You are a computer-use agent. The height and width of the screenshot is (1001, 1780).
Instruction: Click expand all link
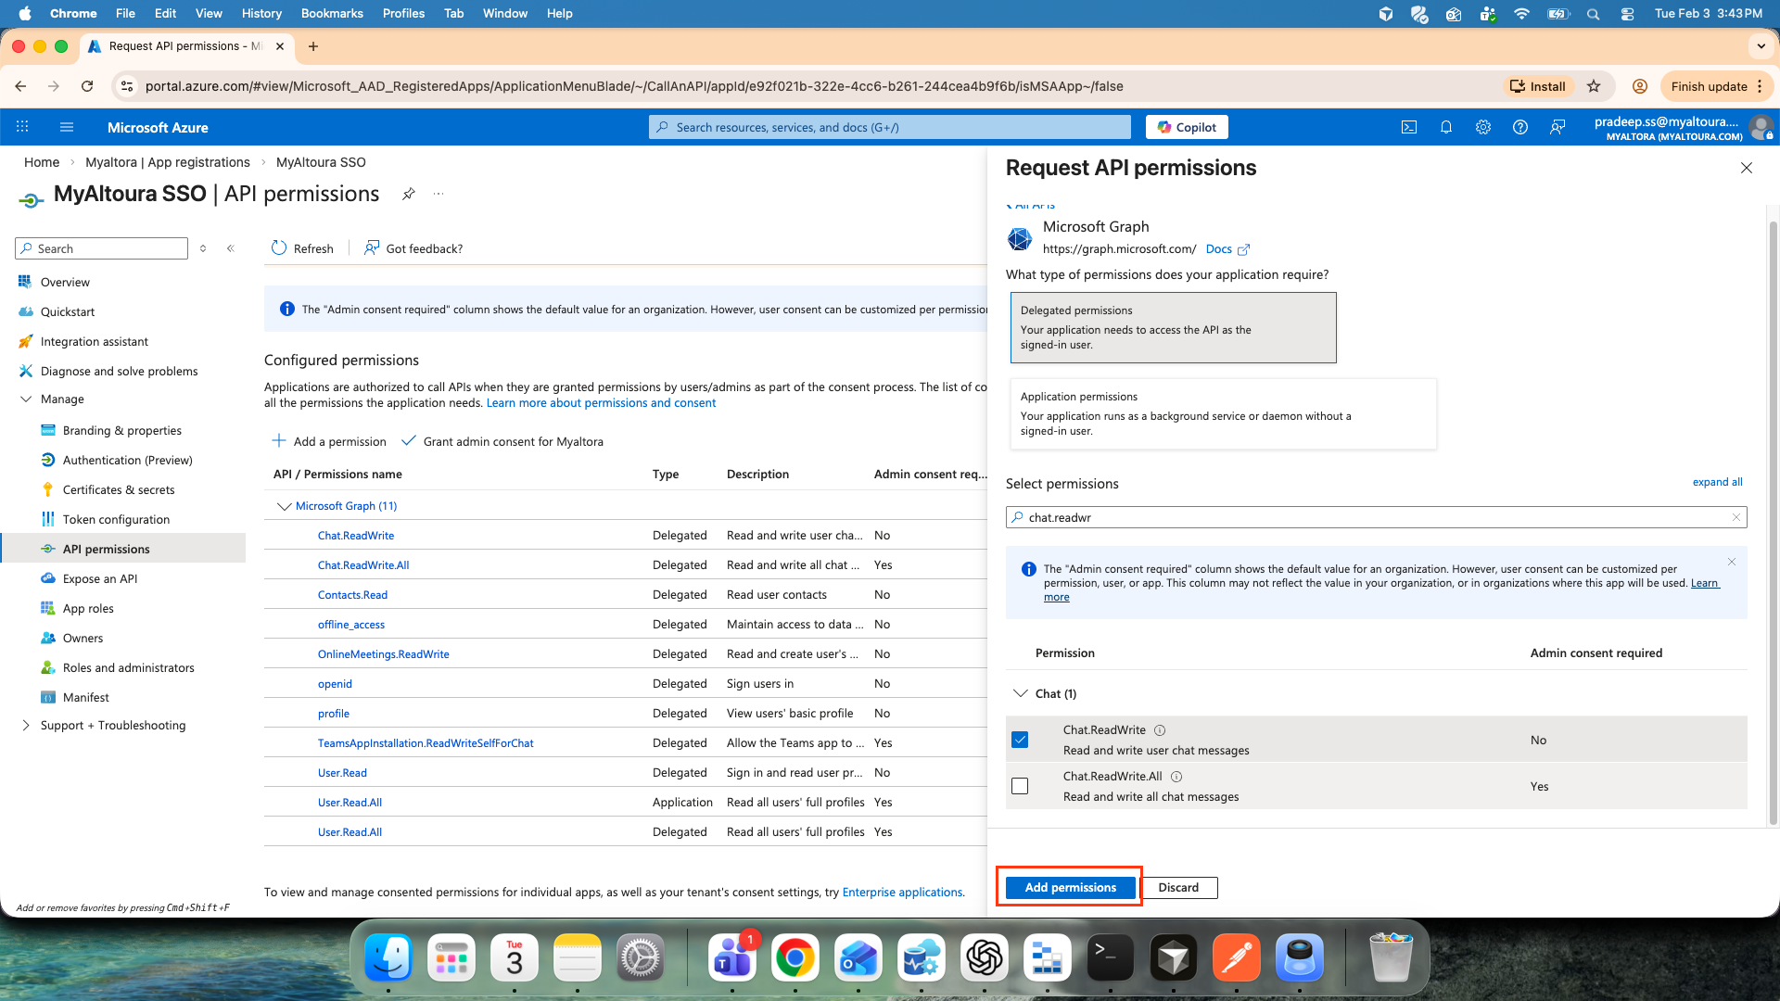pyautogui.click(x=1717, y=482)
